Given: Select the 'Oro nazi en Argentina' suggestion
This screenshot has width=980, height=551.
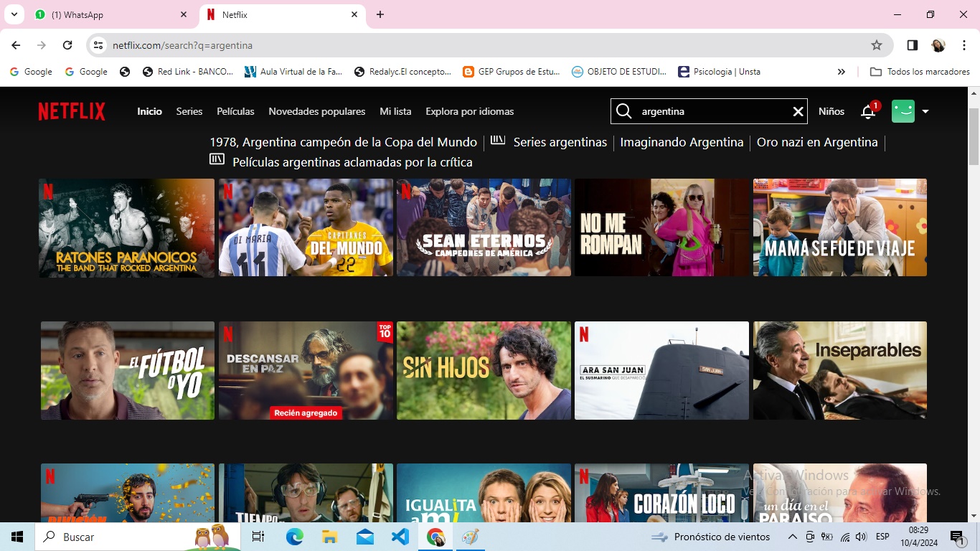Looking at the screenshot, I should 817,142.
